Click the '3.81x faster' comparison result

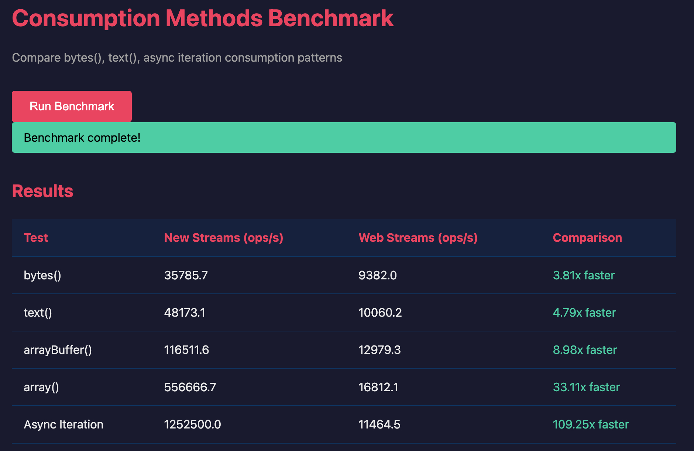coord(583,275)
